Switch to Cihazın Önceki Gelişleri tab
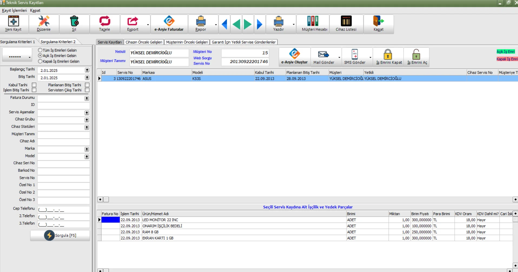 pos(144,42)
